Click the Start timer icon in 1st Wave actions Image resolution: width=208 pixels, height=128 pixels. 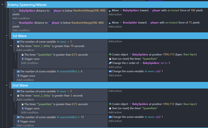[110, 59]
